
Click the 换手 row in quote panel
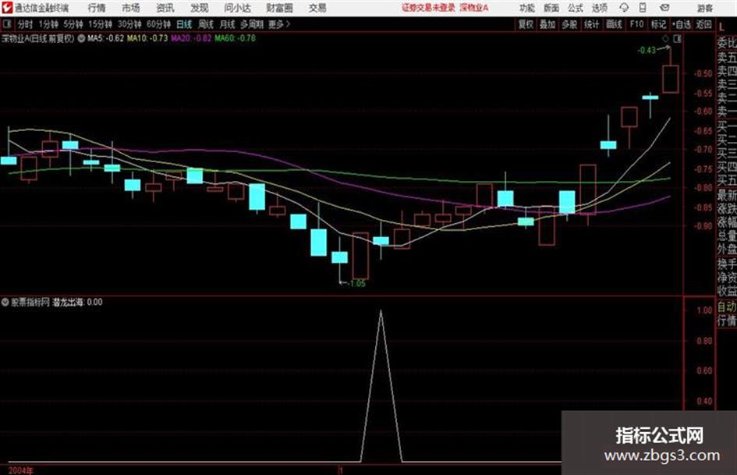tap(727, 264)
